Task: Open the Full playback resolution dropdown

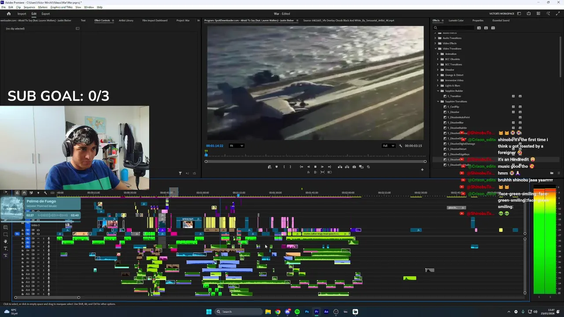Action: (388, 146)
